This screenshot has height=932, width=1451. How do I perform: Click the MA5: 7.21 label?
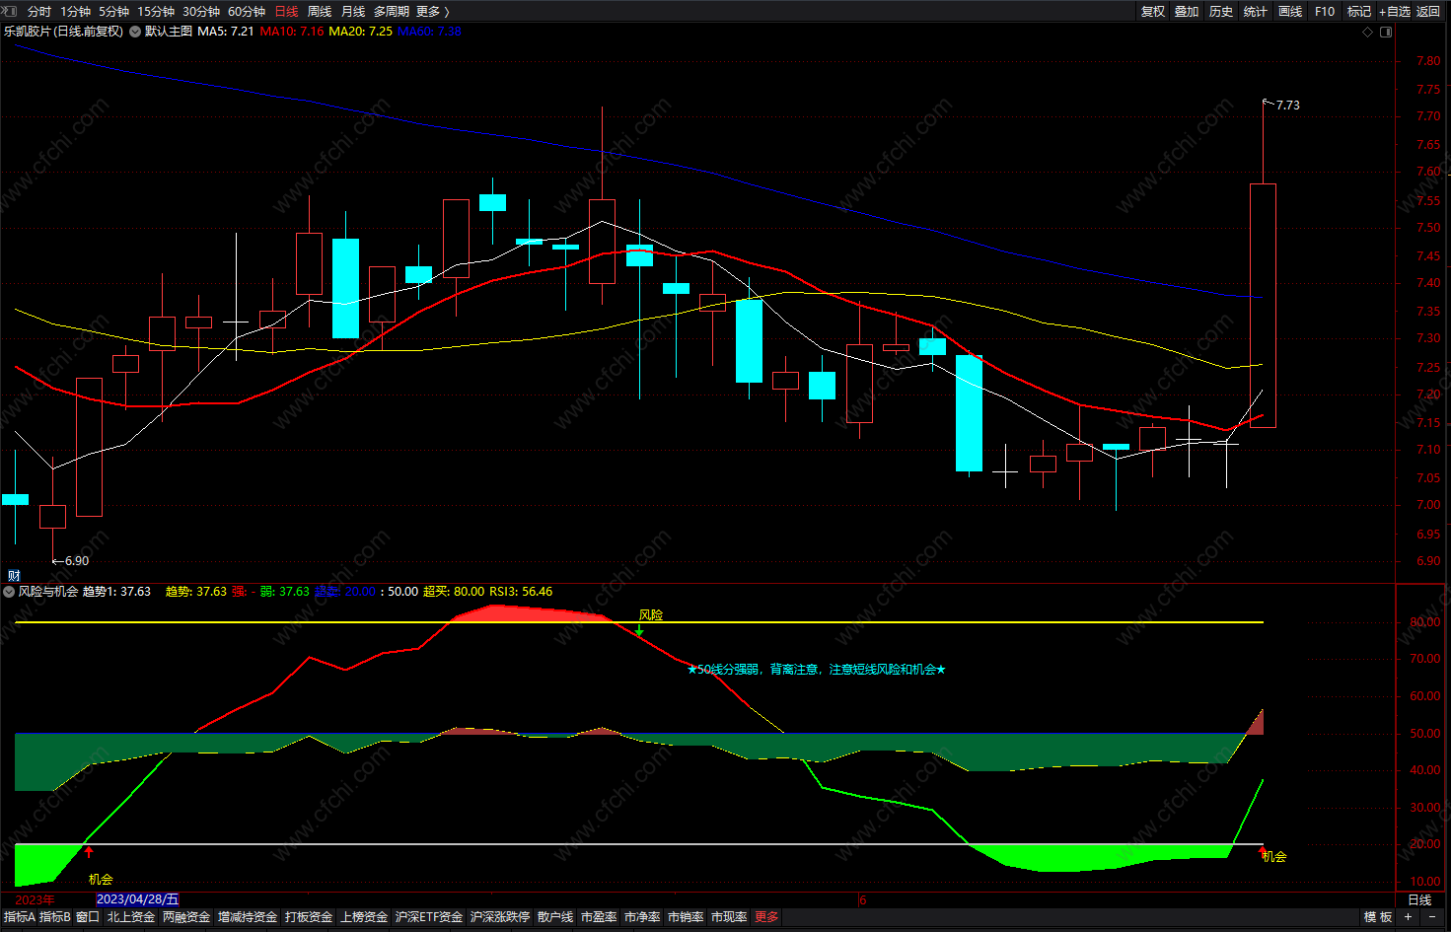coord(226,32)
